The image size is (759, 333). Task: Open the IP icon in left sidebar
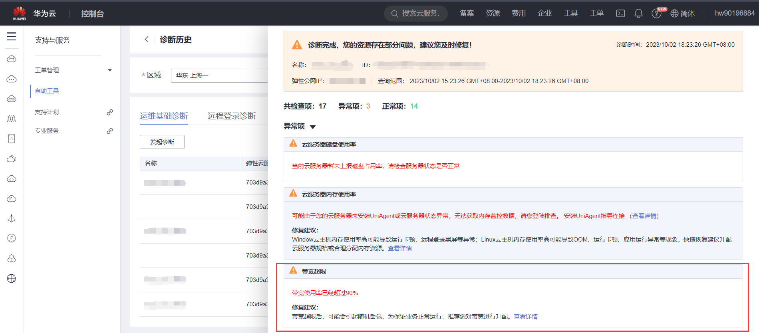pyautogui.click(x=12, y=238)
